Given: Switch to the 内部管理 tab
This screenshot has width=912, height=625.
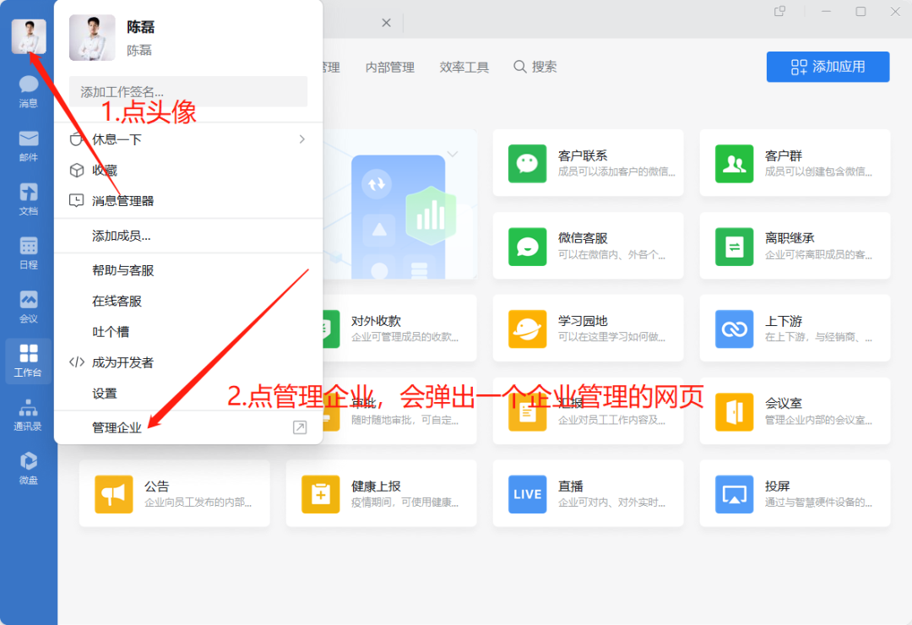Looking at the screenshot, I should coord(389,68).
